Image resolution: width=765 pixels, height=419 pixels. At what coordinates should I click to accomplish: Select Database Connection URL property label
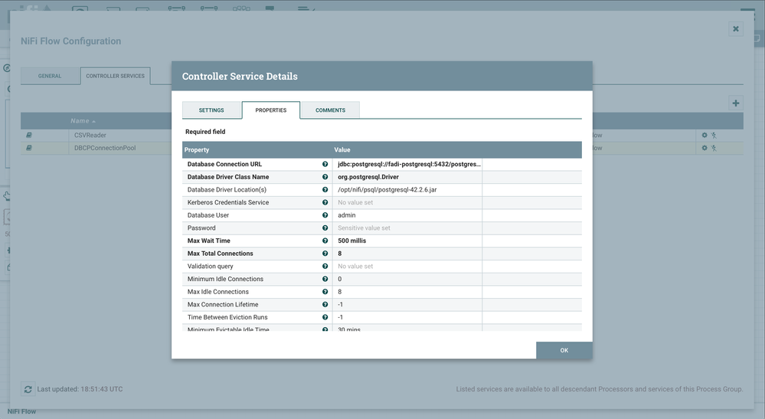(x=224, y=165)
